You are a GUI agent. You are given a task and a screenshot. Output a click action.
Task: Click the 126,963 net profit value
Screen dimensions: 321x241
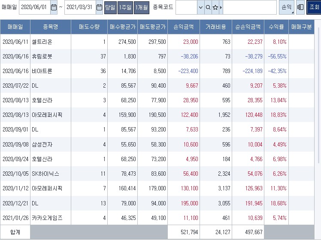(254, 188)
